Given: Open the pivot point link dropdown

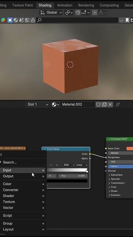Looking at the screenshot, I should click(x=69, y=13).
